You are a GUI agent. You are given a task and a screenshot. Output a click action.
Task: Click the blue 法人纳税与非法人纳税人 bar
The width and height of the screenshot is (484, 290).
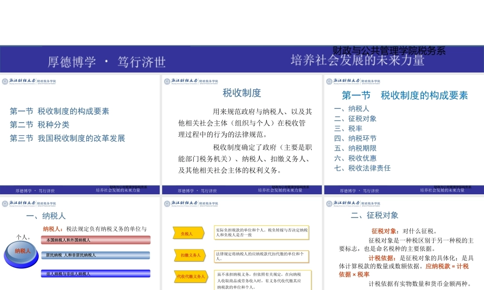[95, 274]
